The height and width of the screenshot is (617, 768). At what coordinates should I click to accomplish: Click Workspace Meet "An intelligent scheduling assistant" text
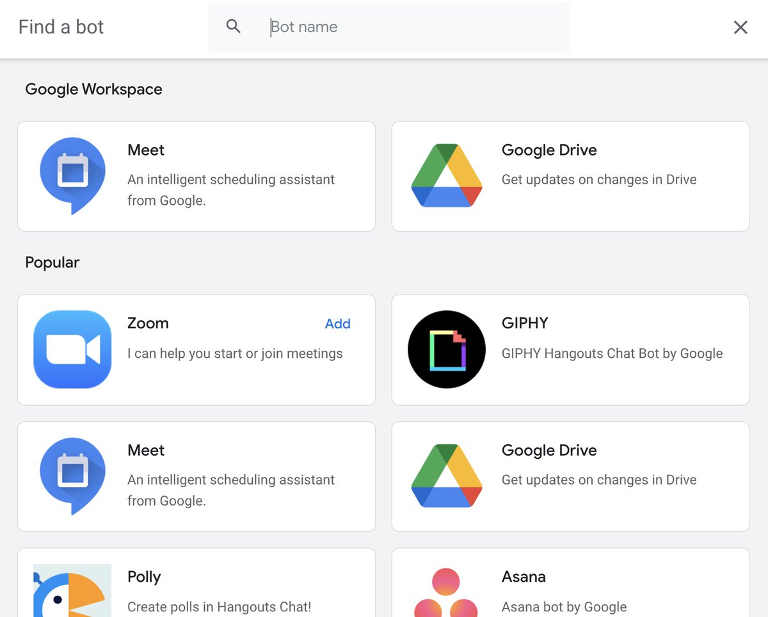[x=231, y=189]
